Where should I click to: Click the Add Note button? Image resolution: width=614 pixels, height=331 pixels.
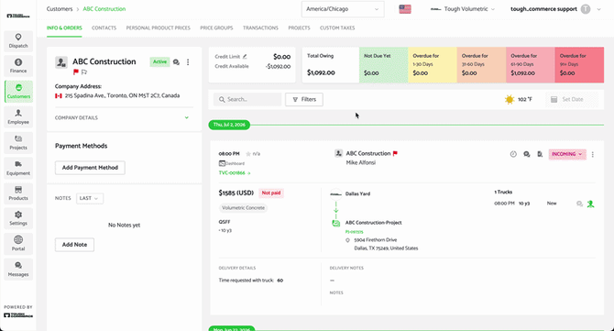[x=74, y=245]
